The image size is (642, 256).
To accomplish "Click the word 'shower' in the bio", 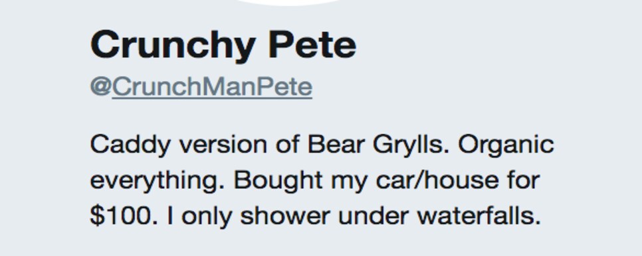I will [x=284, y=216].
